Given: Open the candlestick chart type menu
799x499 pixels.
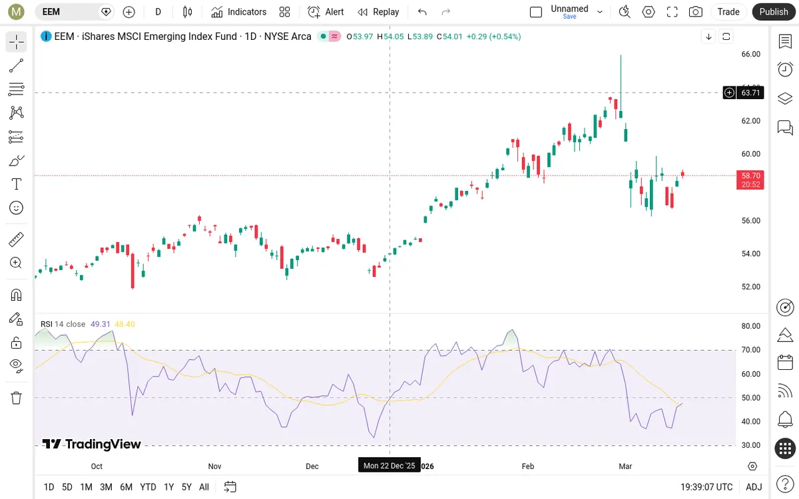Looking at the screenshot, I should [187, 11].
